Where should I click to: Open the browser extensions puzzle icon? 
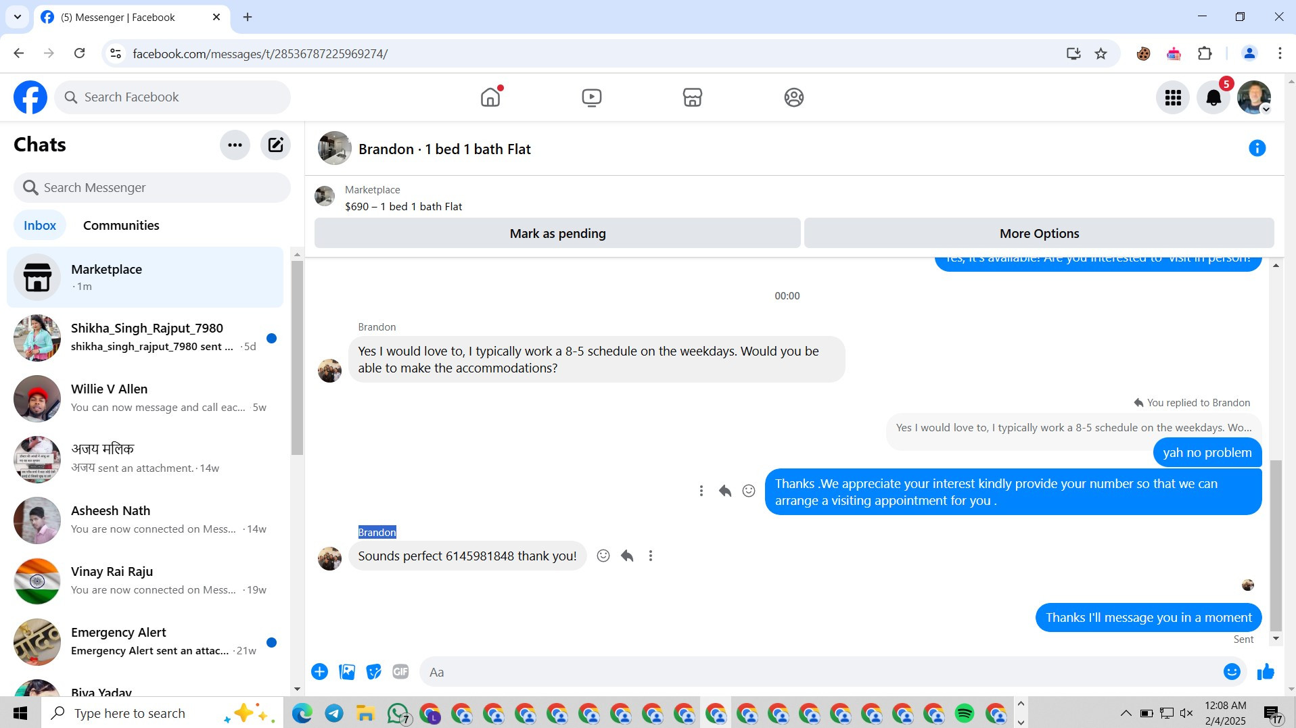(1205, 53)
